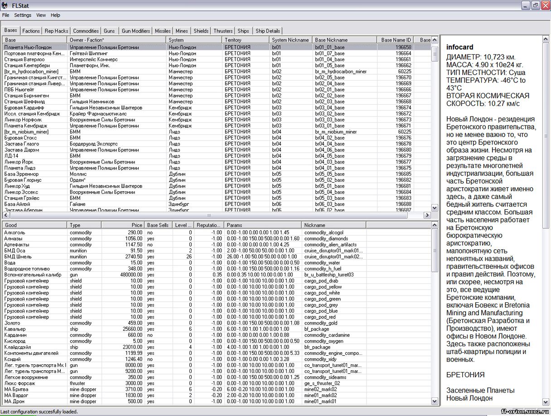
Task: Sort goods by Params column header
Action: tap(263, 225)
